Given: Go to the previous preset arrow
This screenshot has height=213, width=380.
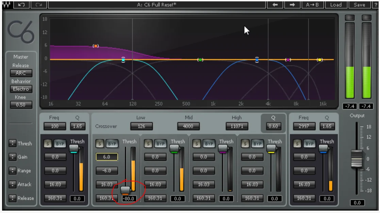Looking at the screenshot, I should (x=275, y=5).
